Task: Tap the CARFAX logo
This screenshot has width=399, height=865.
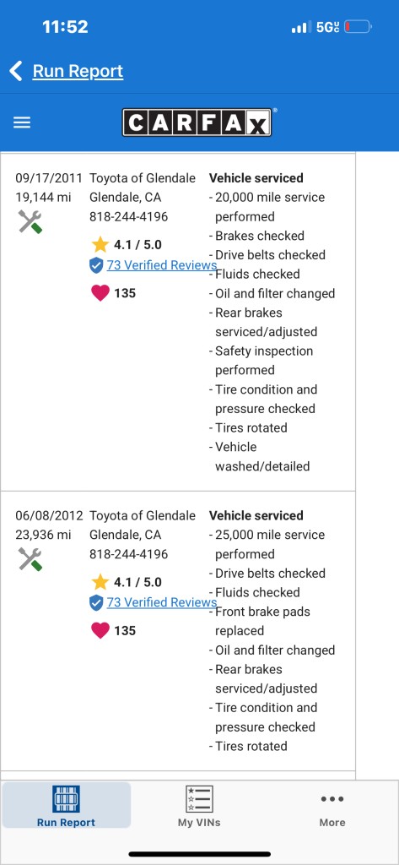Action: click(197, 122)
